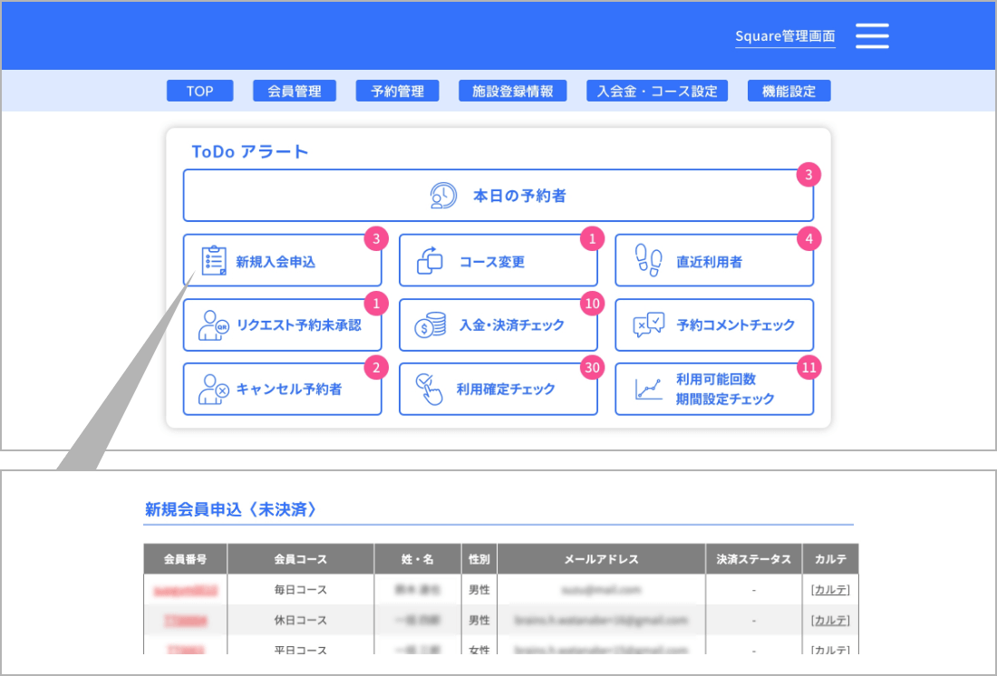Click the コース変更 swap icon
Viewport: 997px width, 676px height.
click(430, 261)
